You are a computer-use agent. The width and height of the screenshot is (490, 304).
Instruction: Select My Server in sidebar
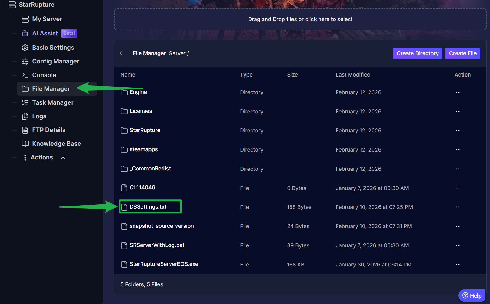(47, 19)
